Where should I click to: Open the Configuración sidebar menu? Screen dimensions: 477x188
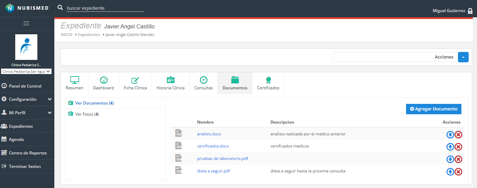[27, 99]
